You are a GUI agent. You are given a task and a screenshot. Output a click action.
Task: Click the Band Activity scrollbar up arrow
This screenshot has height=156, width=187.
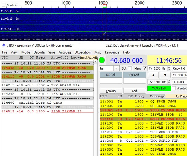pos(96,62)
